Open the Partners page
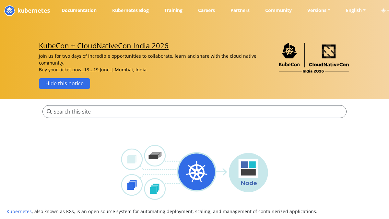The width and height of the screenshot is (389, 219). coord(240,10)
